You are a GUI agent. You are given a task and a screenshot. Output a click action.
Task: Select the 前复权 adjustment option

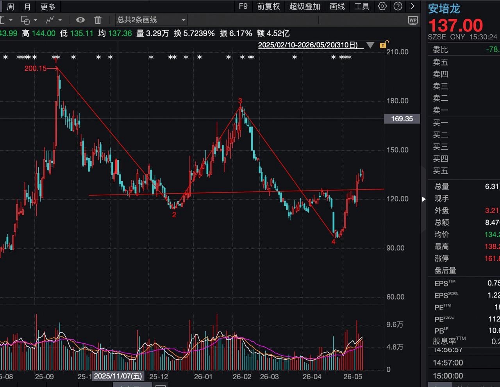(268, 6)
